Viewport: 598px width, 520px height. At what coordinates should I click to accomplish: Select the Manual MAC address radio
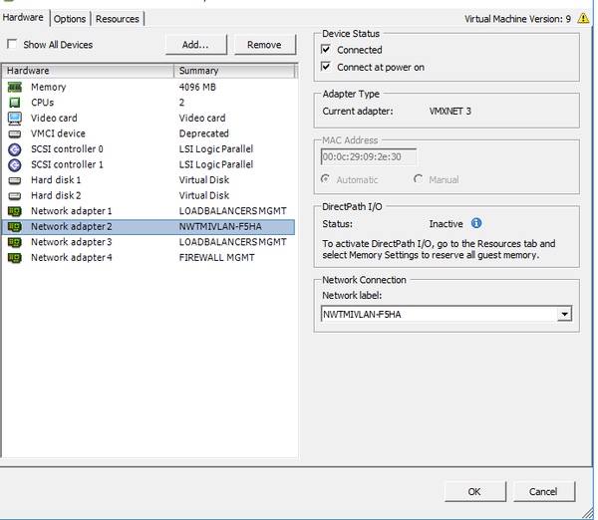[x=419, y=178]
